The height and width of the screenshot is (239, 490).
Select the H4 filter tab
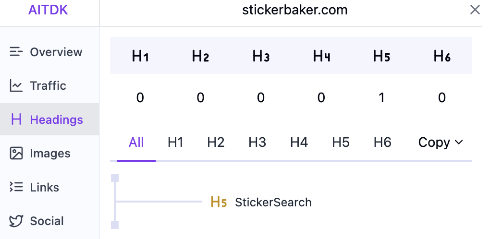pos(299,143)
